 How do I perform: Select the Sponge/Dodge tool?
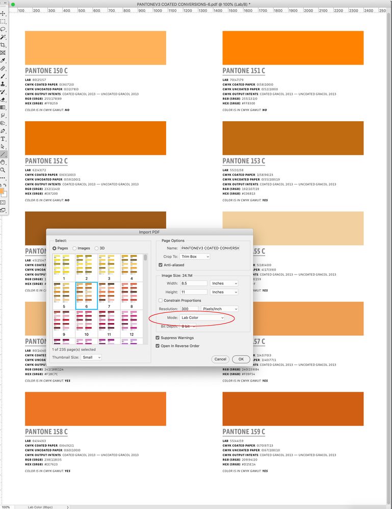point(3,123)
